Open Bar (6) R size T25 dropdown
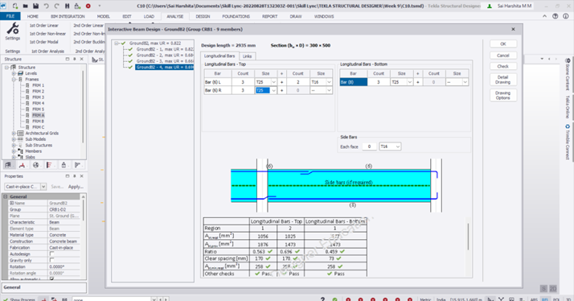Image resolution: width=574 pixels, height=301 pixels. [x=273, y=90]
